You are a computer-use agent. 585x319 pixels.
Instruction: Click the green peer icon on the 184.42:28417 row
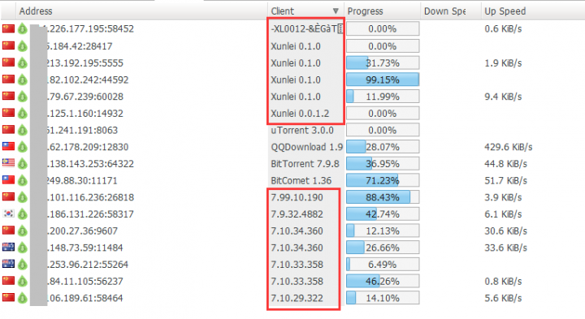23,45
